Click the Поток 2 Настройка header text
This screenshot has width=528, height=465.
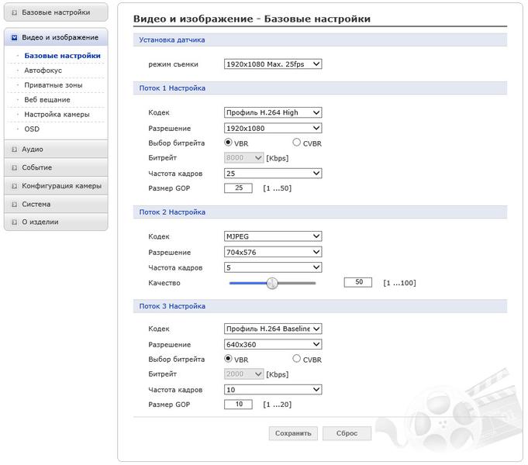click(x=172, y=212)
